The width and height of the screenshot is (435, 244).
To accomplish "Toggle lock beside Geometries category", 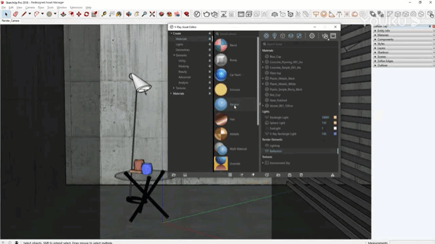I will coord(210,50).
